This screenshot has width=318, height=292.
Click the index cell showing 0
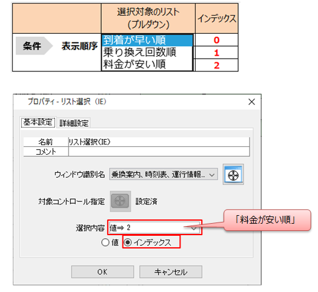217,40
